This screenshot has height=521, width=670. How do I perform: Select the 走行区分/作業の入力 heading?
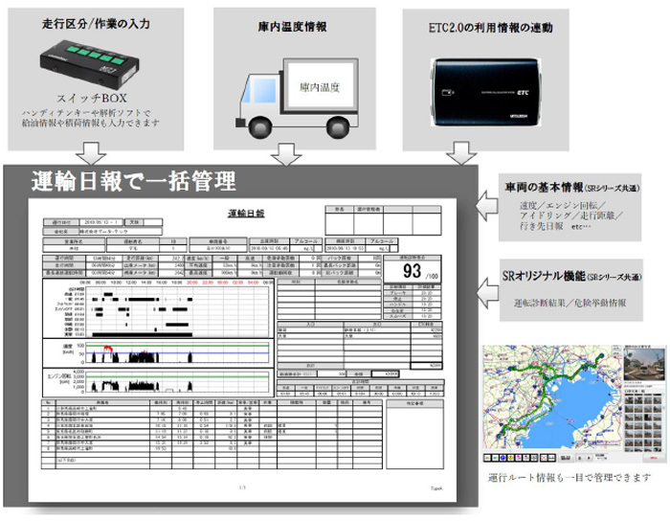tap(96, 24)
